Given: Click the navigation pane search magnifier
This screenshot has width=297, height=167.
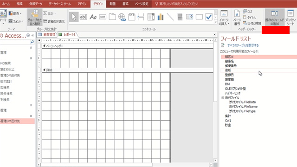Looking at the screenshot, I should tap(32, 42).
